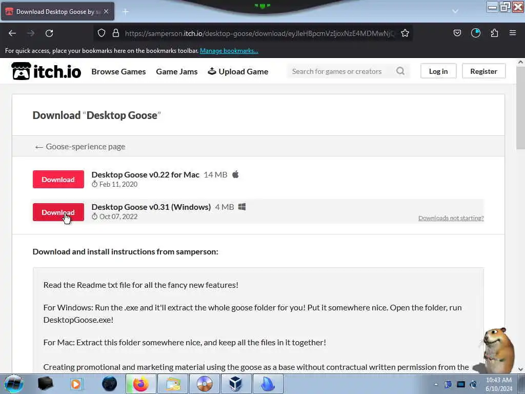Screen dimensions: 525x394
Task: Select the Download Desktop Goose browser tab
Action: tap(57, 12)
